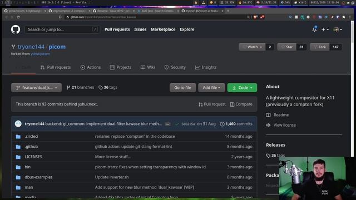This screenshot has height=200, width=356.
Task: Expand the green Code download dropdown
Action: [x=242, y=88]
